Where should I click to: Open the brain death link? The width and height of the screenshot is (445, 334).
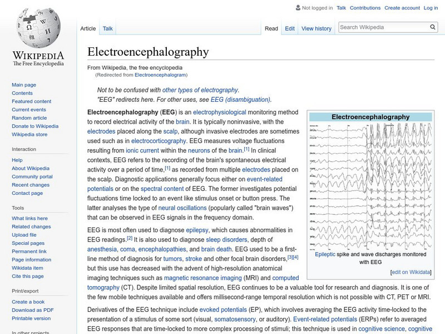point(216,249)
